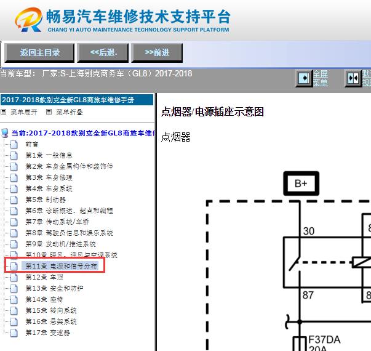Click the page icon beside 第4章
This screenshot has height=351, width=371.
pos(14,188)
